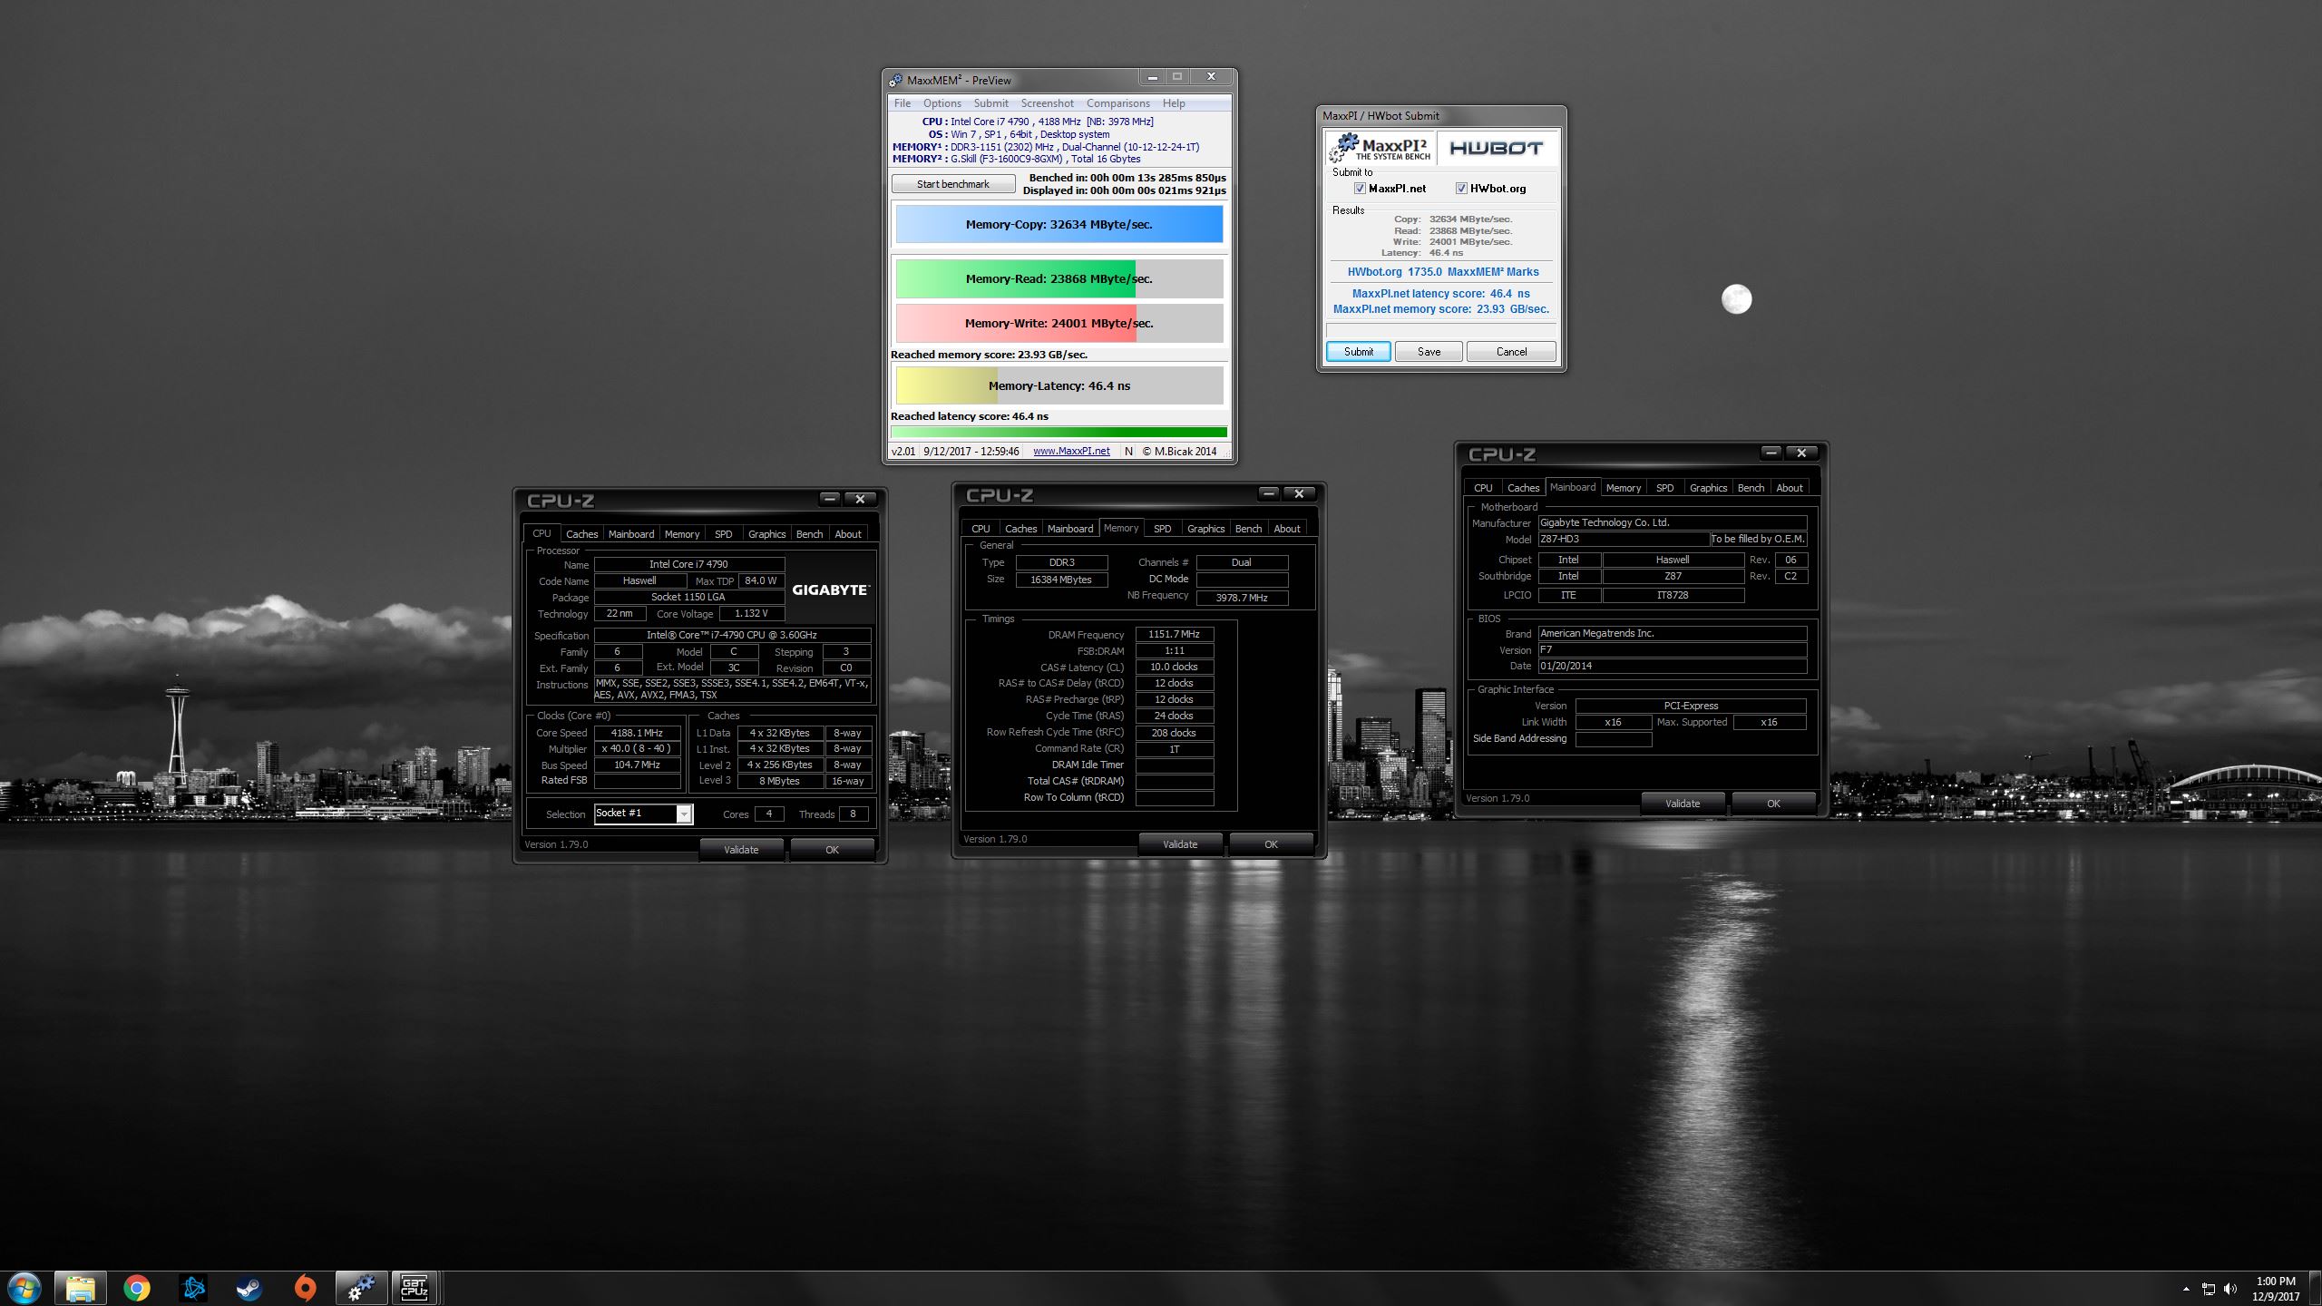Toggle HWbot.org submit checkbox
The image size is (2322, 1306).
pyautogui.click(x=1461, y=189)
